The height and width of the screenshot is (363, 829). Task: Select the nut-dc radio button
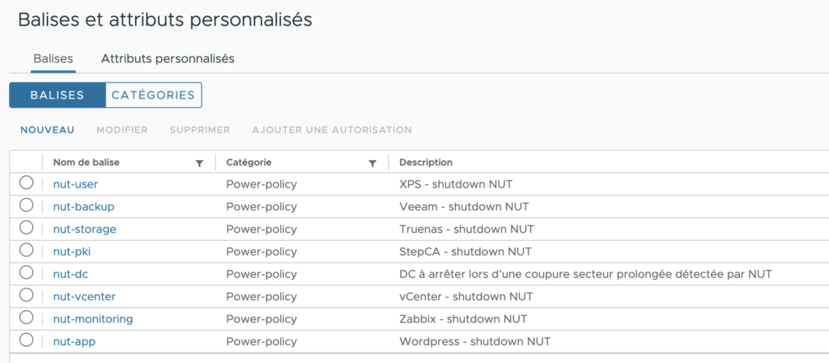[26, 273]
